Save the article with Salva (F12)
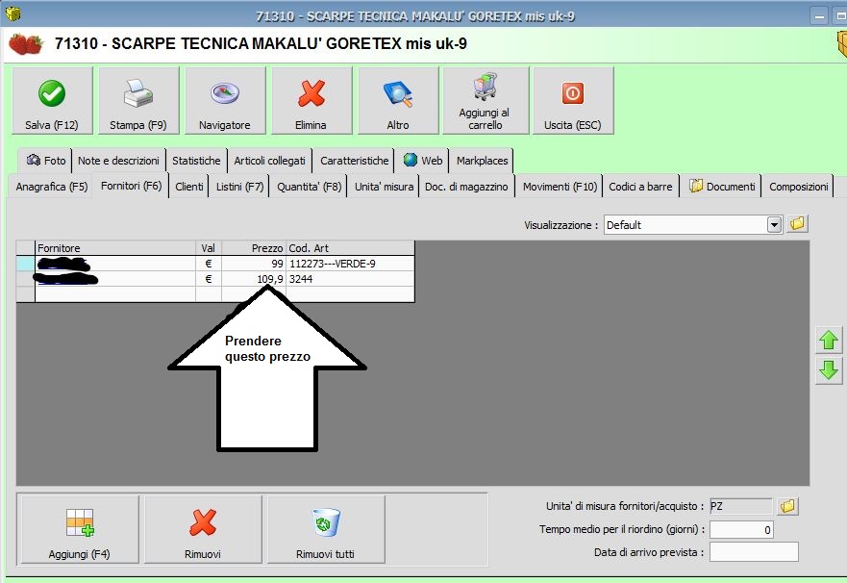 [x=52, y=100]
